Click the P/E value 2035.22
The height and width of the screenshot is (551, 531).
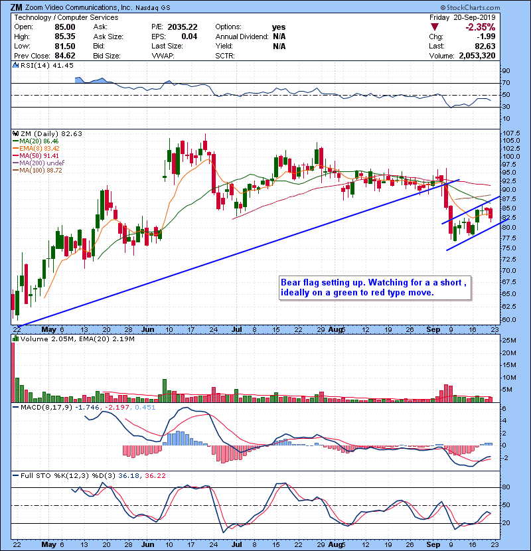183,27
